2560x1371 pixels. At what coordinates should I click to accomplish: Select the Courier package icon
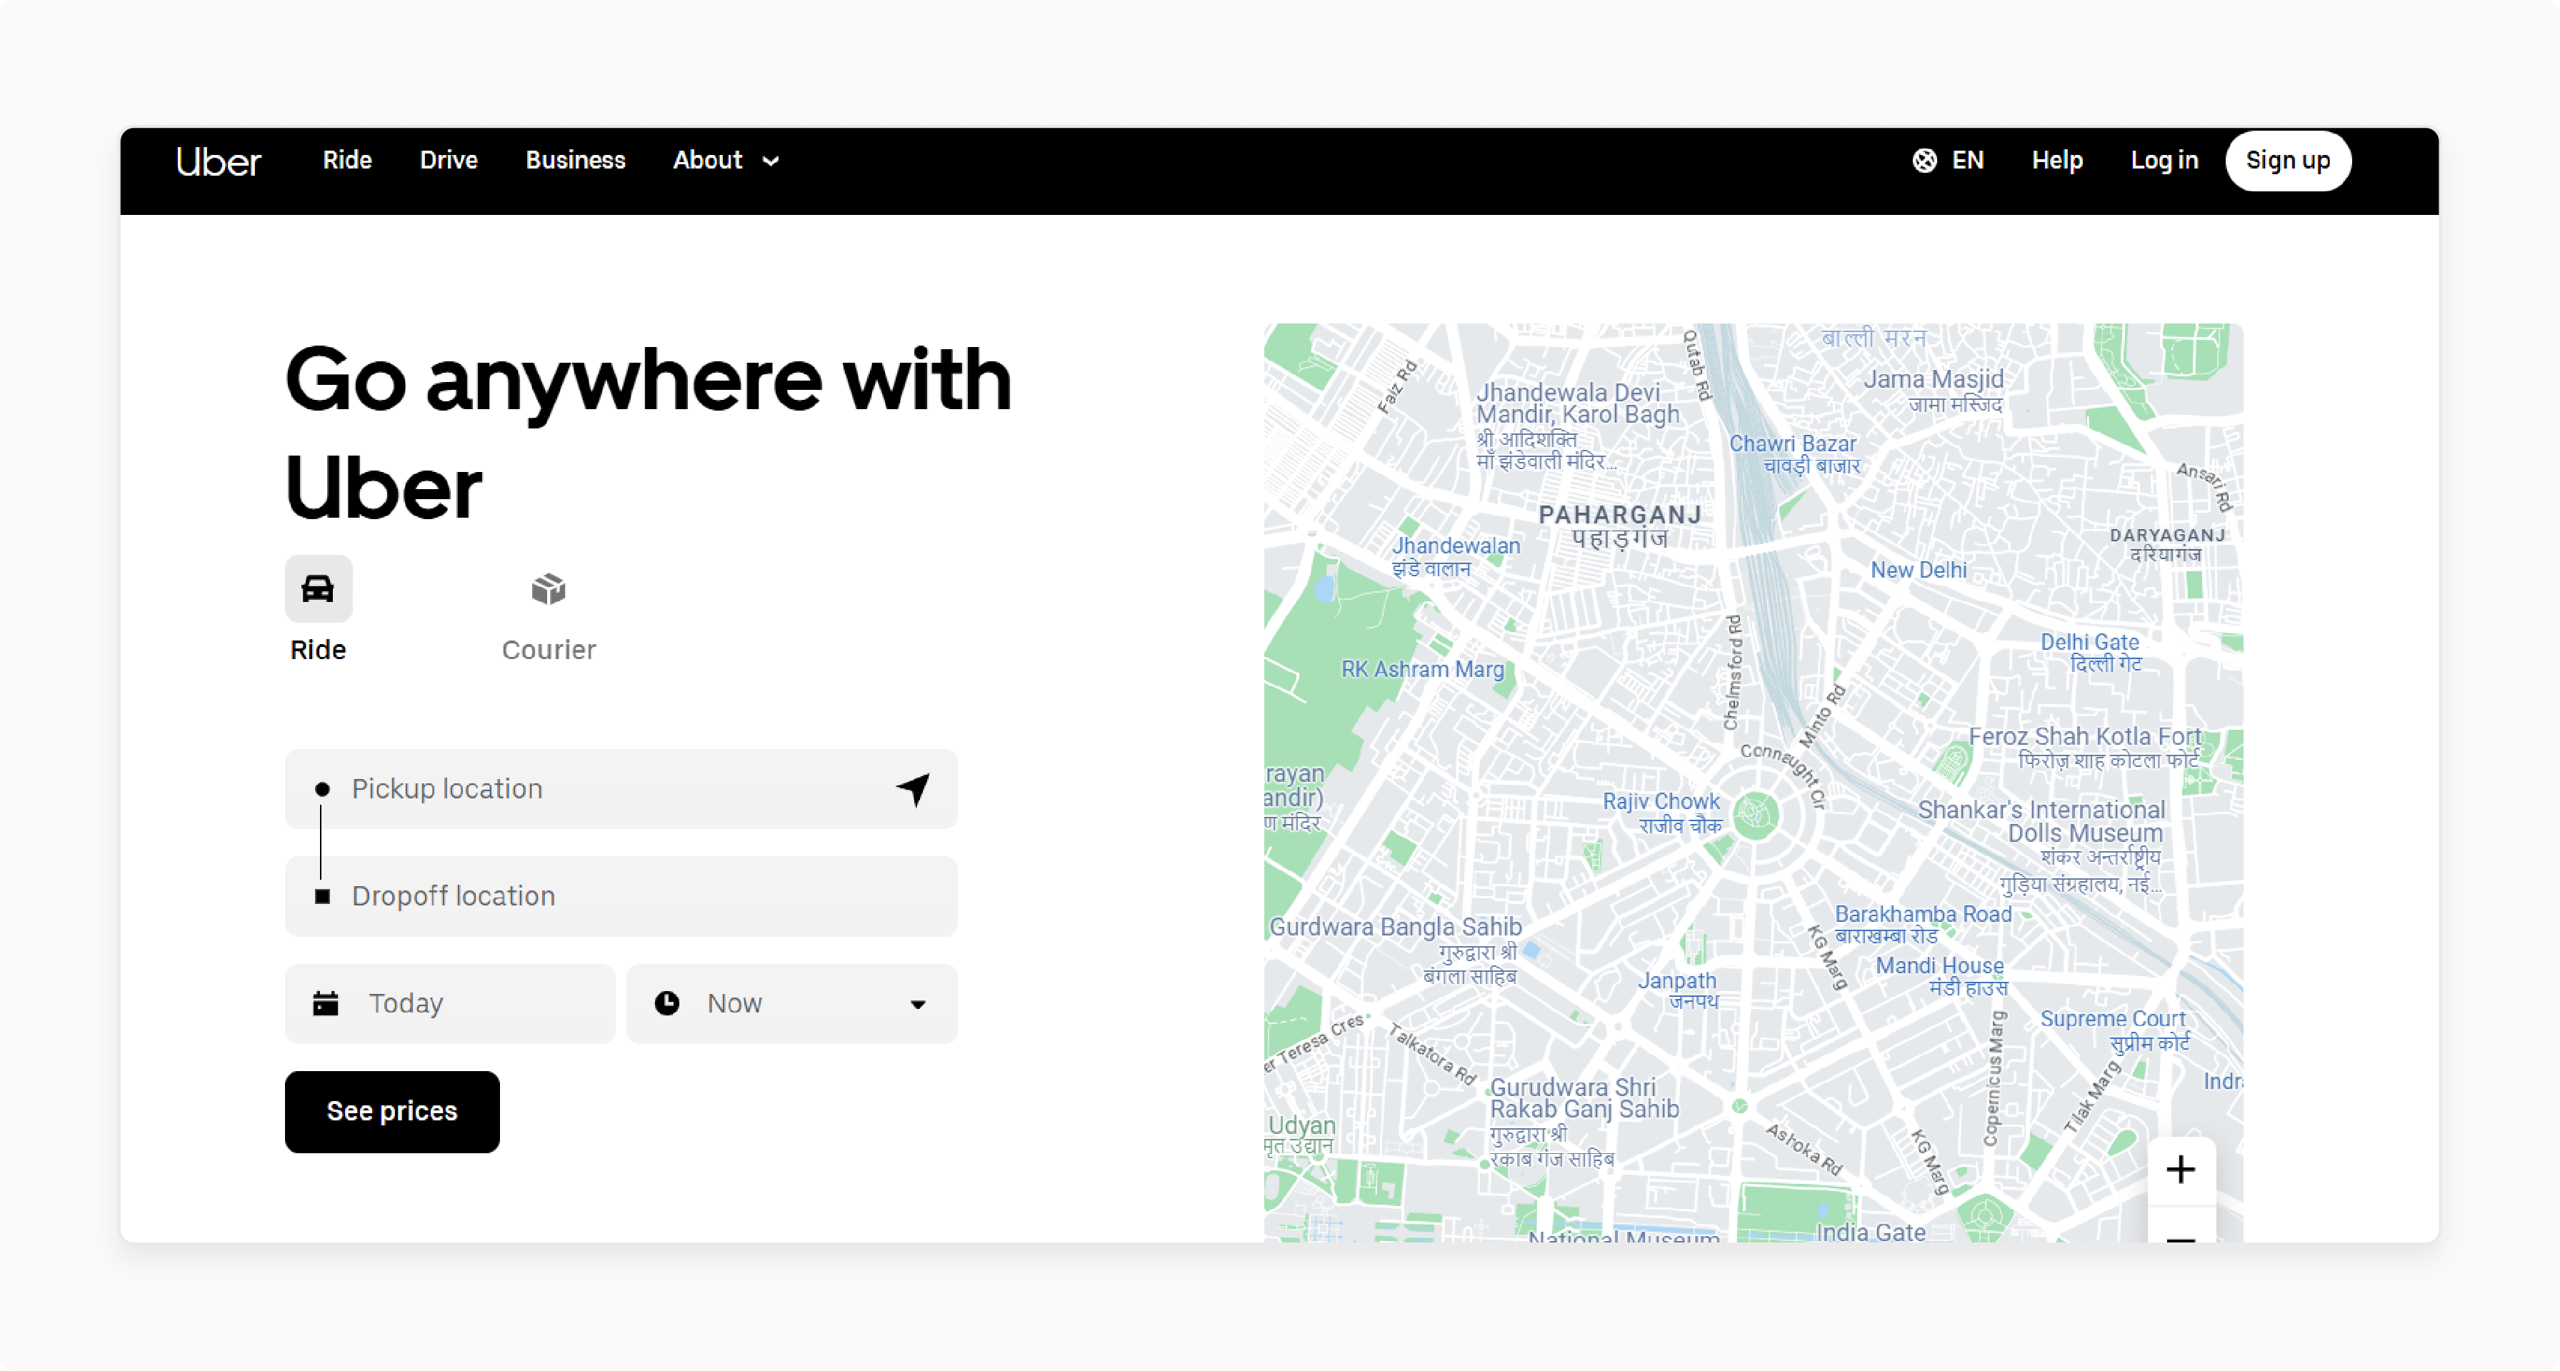pyautogui.click(x=549, y=588)
